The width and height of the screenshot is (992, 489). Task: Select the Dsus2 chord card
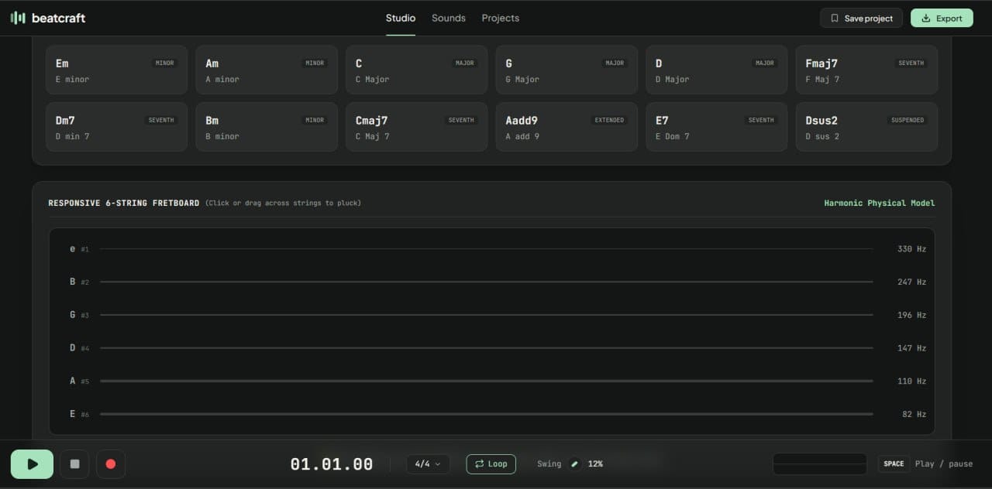866,127
